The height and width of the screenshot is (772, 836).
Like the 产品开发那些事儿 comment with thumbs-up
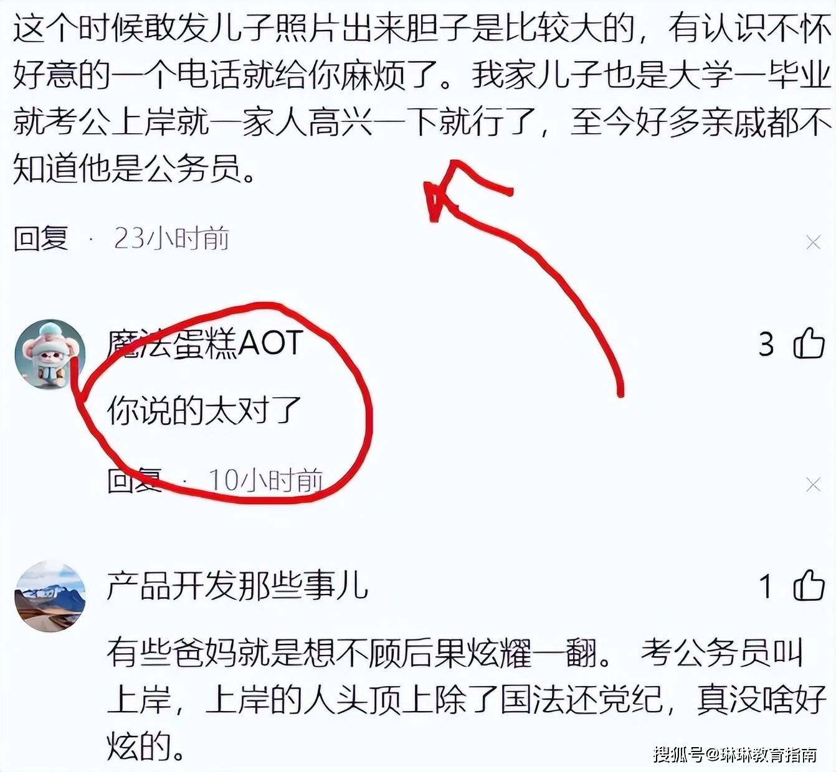(x=809, y=585)
